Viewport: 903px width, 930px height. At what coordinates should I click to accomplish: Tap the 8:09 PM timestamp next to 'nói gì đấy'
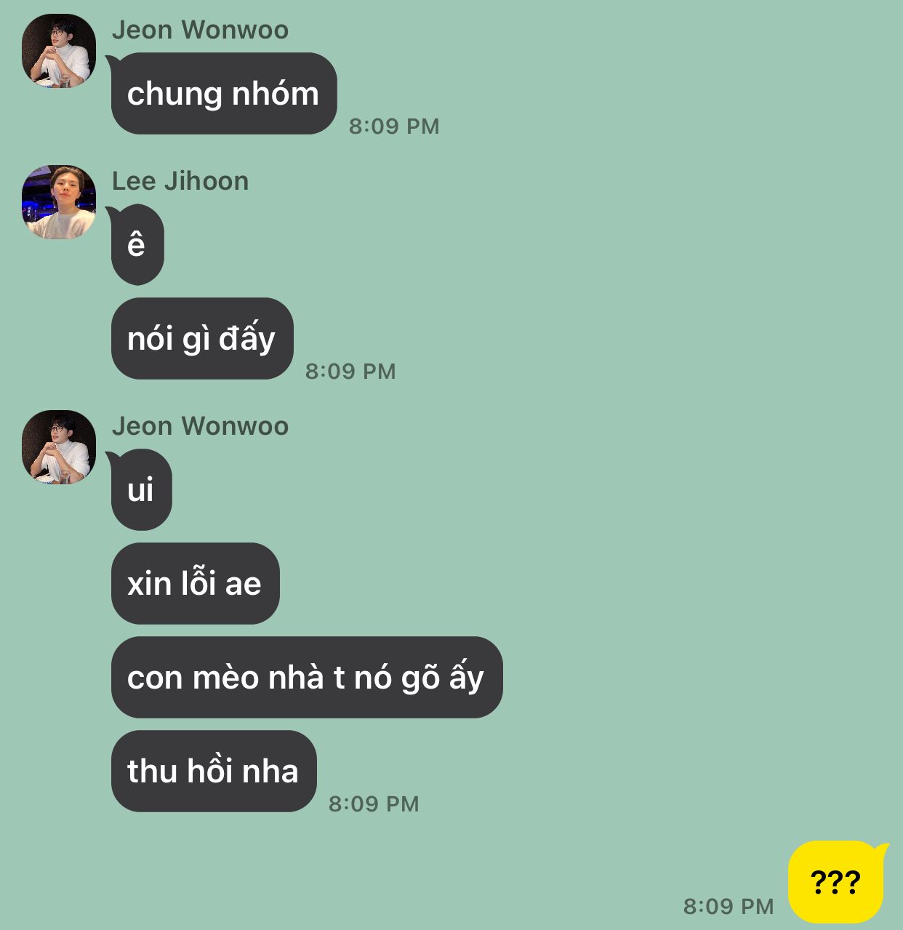pos(350,371)
